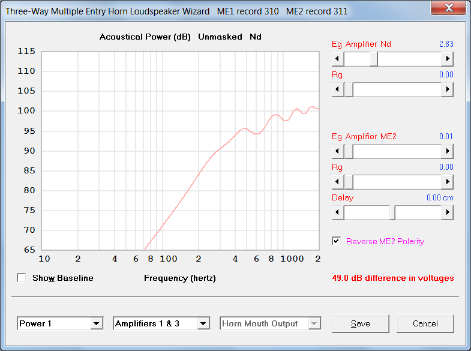Click the Cancel button

coord(425,323)
